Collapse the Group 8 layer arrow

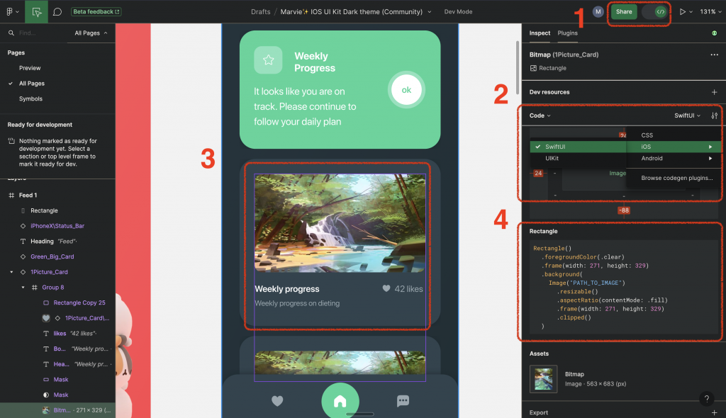[x=23, y=288]
